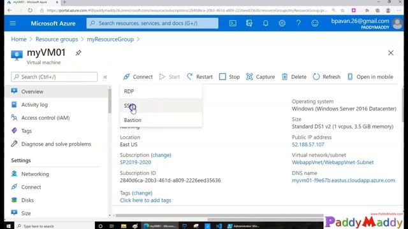Open portal settings gear
The width and height of the screenshot is (408, 229).
282,24
